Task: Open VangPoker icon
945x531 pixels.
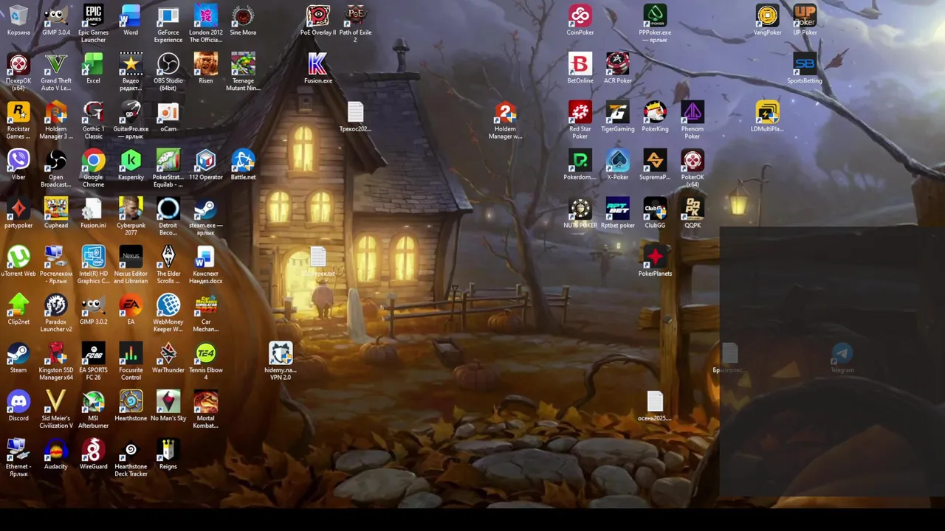Action: [767, 20]
